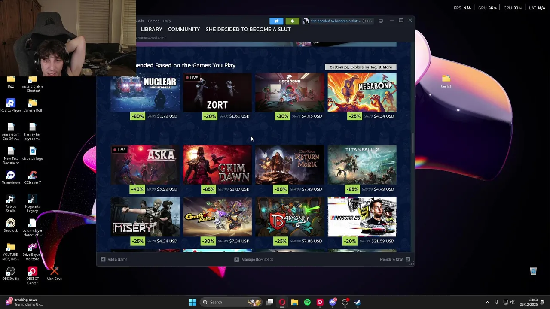Open the profile tab beside COMMUNITY
This screenshot has height=309, width=550.
(248, 29)
